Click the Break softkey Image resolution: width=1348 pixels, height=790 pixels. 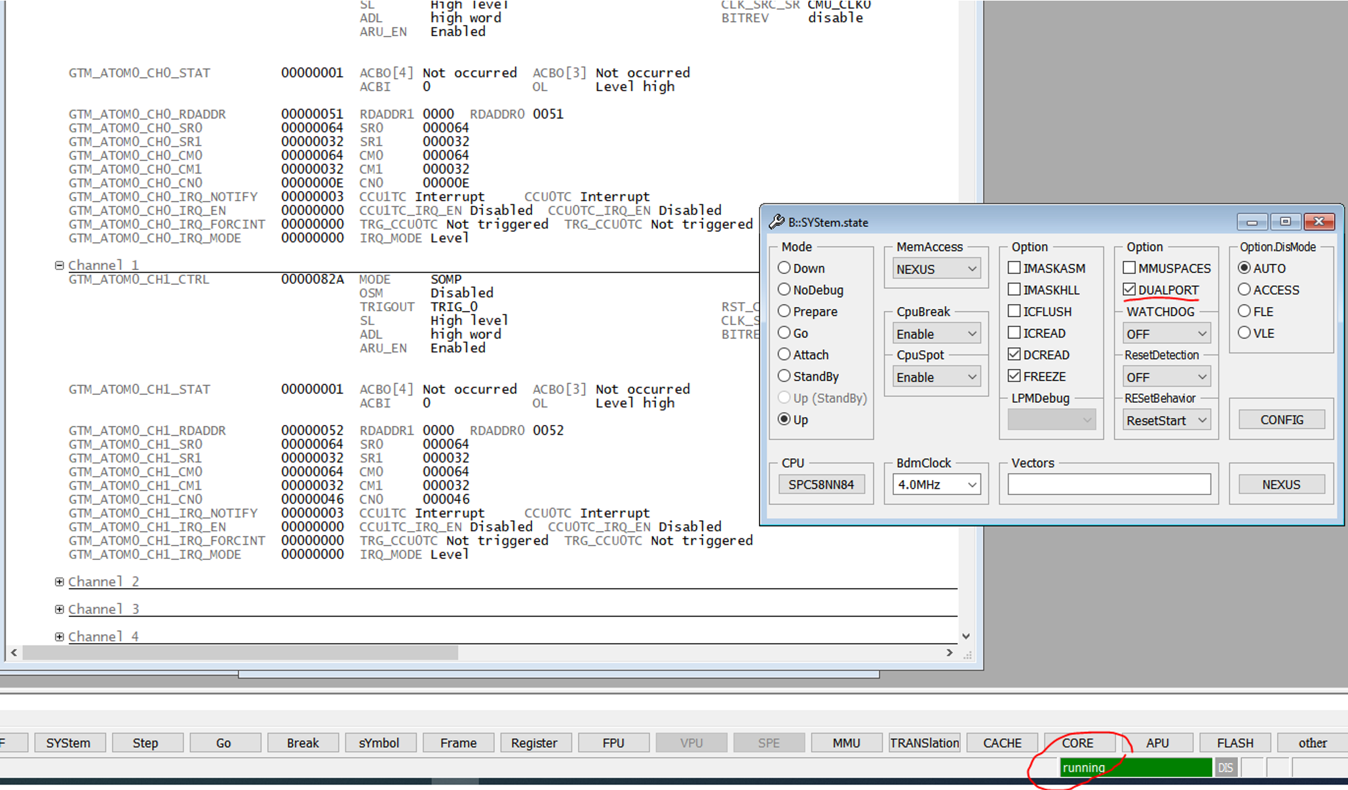[x=302, y=743]
